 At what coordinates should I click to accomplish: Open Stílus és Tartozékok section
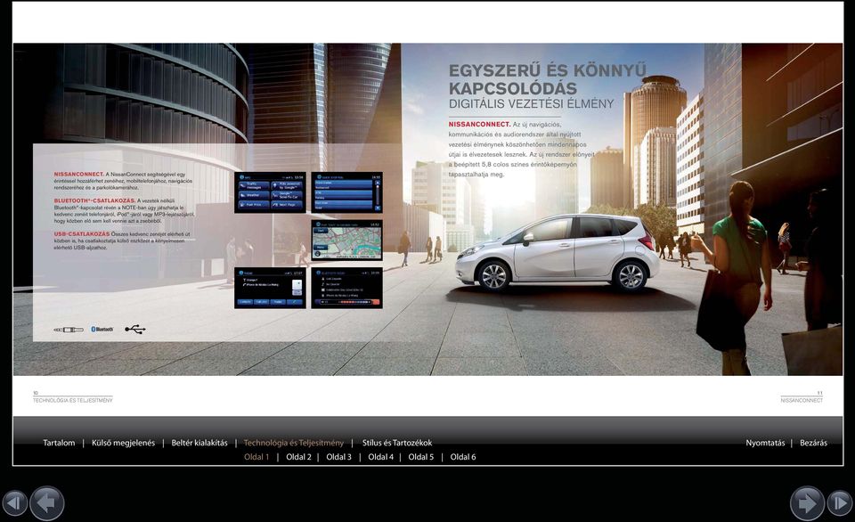(x=397, y=443)
